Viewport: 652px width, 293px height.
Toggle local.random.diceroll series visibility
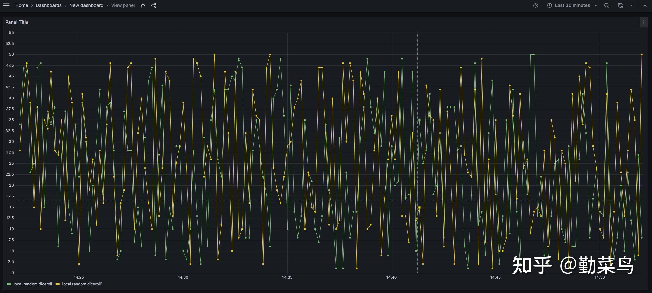point(33,284)
